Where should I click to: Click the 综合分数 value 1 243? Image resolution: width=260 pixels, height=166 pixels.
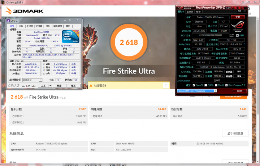pos(243,109)
